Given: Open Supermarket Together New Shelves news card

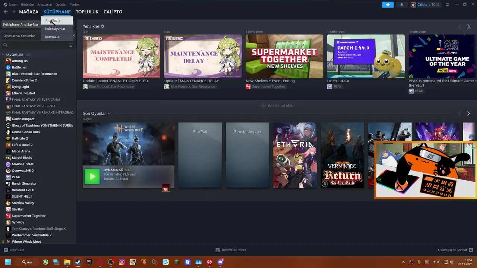Looking at the screenshot, I should pos(284,56).
